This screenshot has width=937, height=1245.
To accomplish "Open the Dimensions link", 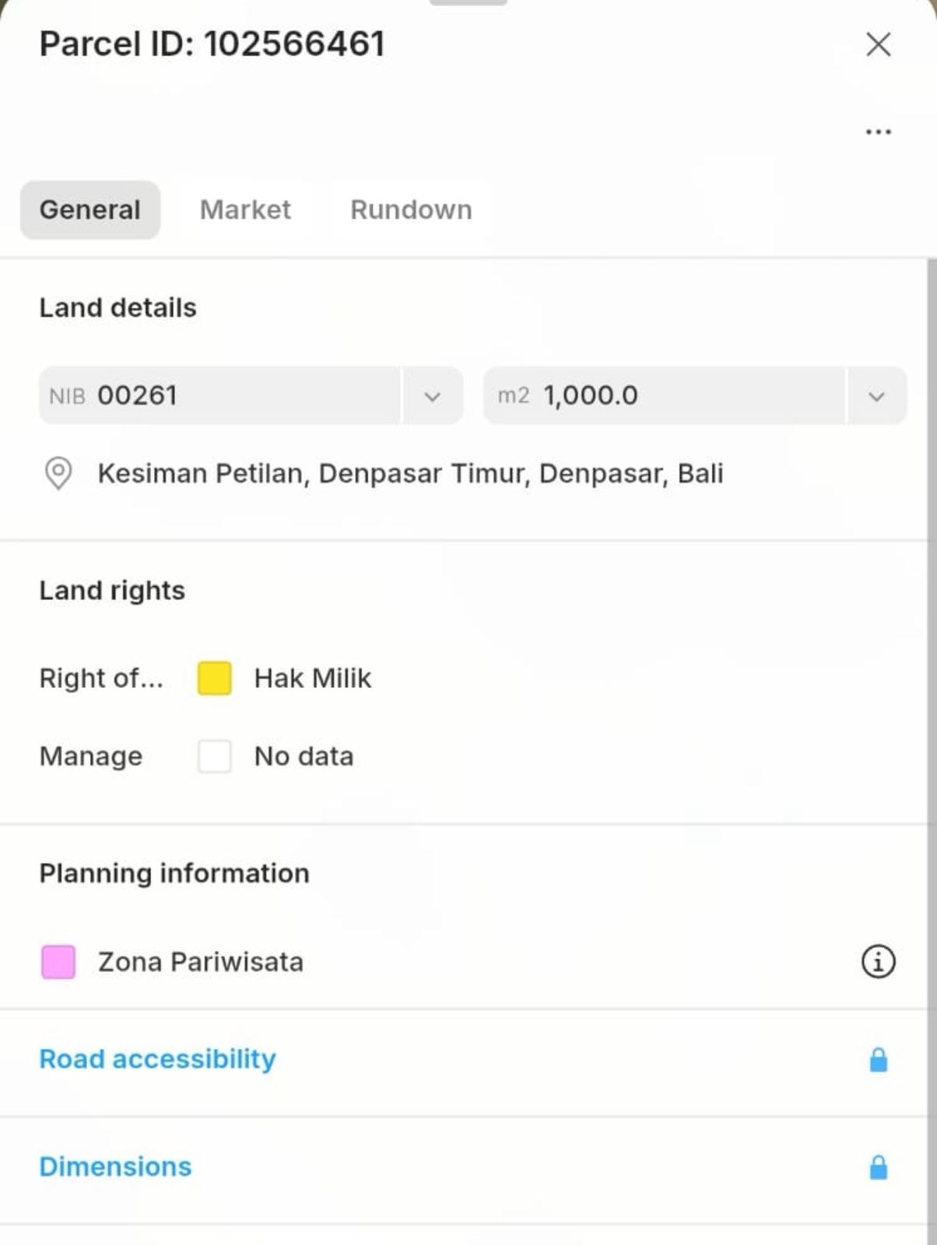I will 115,1167.
